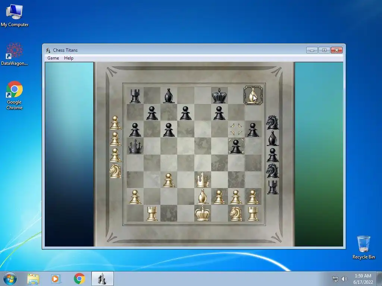Select the white king on e1

(x=203, y=213)
